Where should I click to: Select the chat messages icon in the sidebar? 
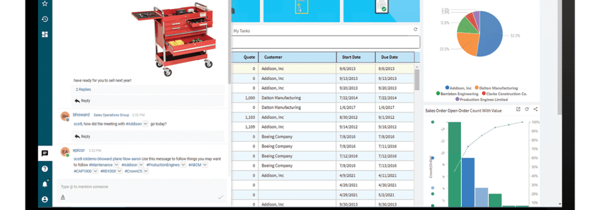[45, 153]
